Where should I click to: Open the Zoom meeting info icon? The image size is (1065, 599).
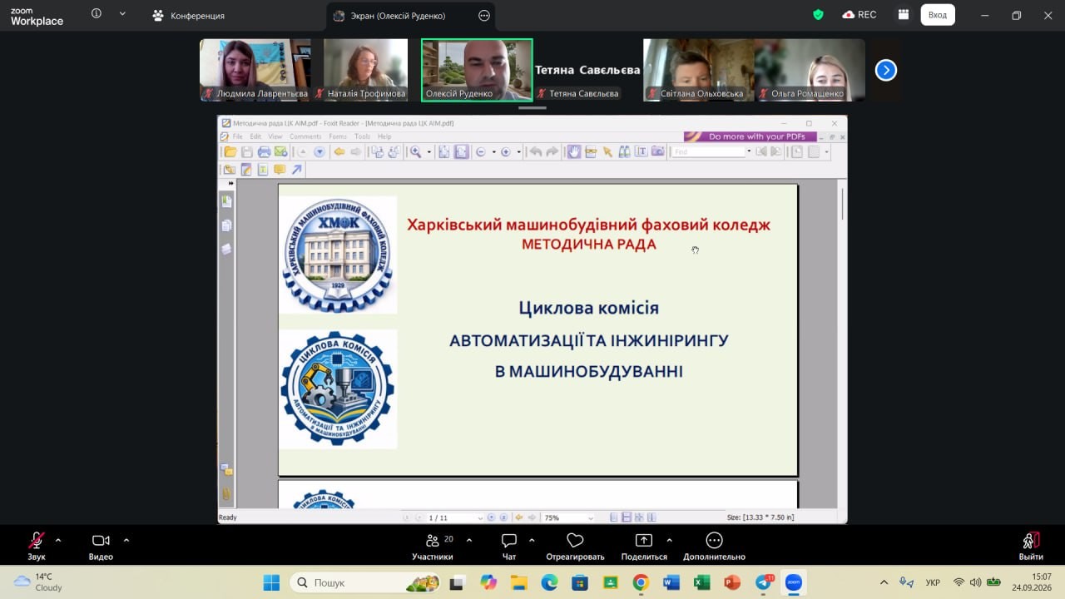pos(97,14)
